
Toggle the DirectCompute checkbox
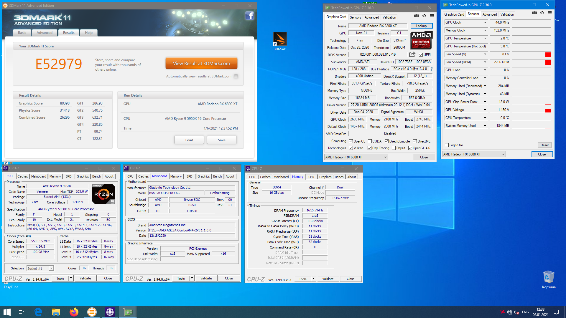pyautogui.click(x=386, y=141)
